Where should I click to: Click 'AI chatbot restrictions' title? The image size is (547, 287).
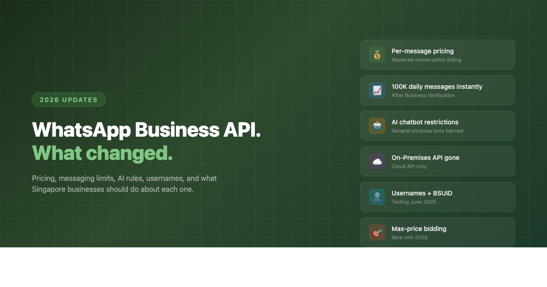(x=425, y=122)
